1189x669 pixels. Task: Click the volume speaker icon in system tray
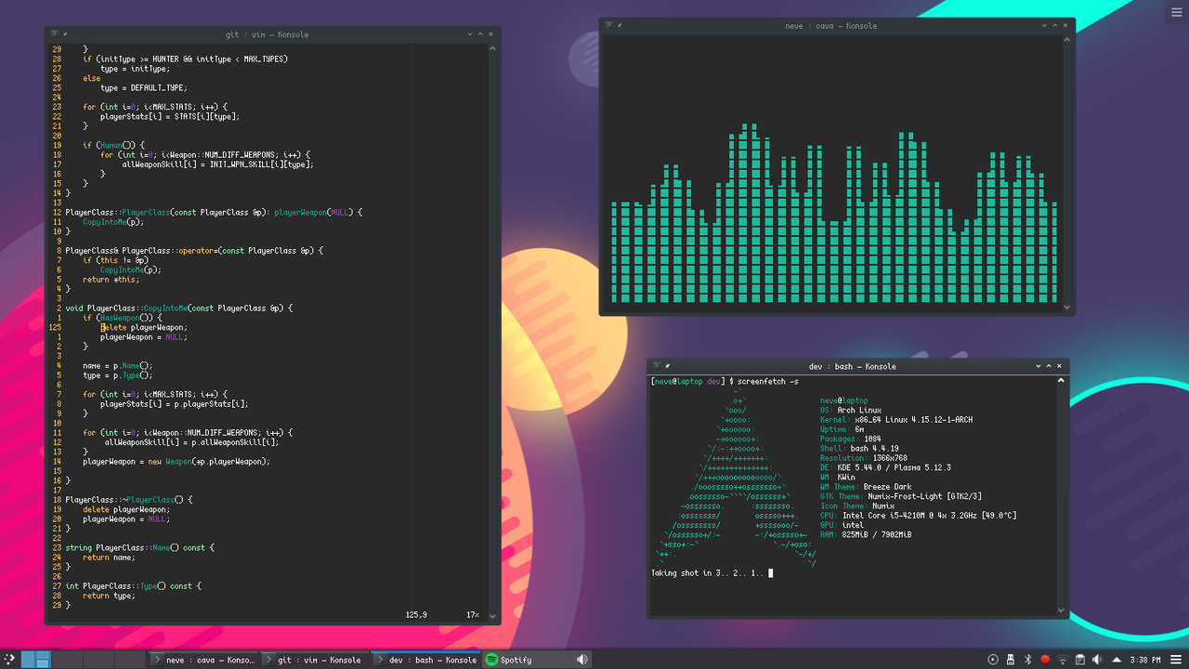point(1098,660)
